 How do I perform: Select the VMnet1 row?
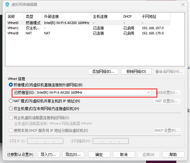point(89,28)
